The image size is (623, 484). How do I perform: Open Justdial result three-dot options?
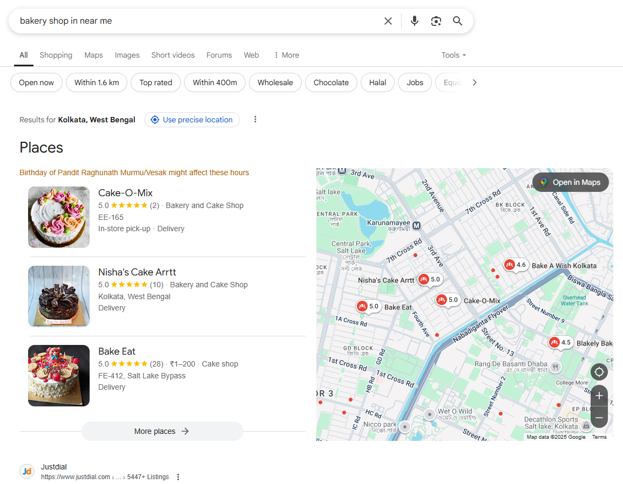178,477
